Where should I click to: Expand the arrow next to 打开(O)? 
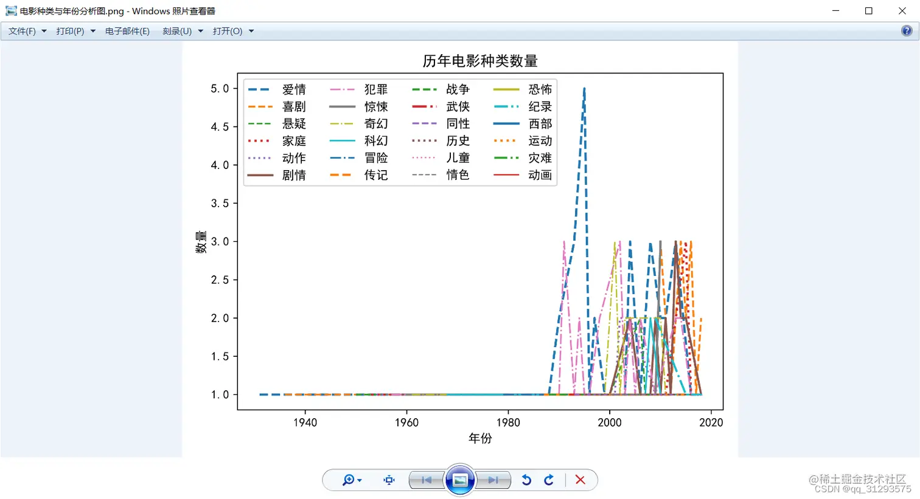pos(251,31)
